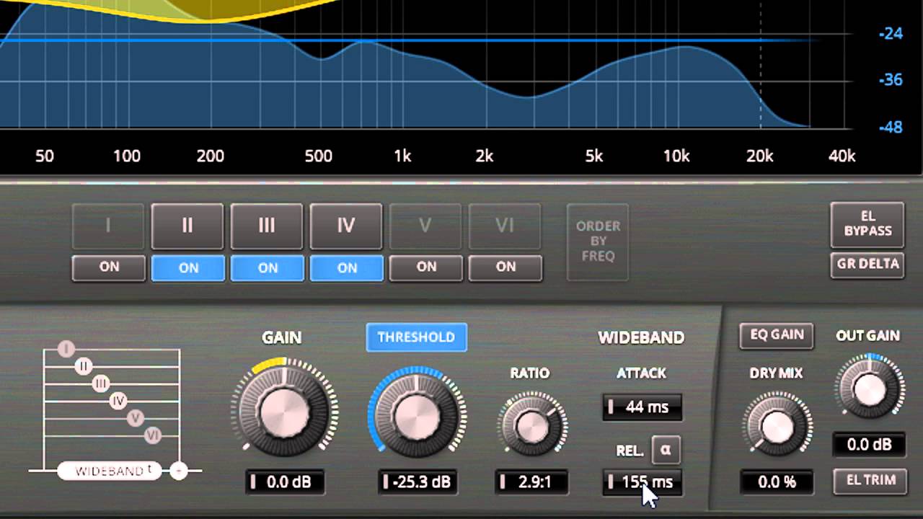The height and width of the screenshot is (519, 923).
Task: Disable band IV's ON switch
Action: point(347,267)
